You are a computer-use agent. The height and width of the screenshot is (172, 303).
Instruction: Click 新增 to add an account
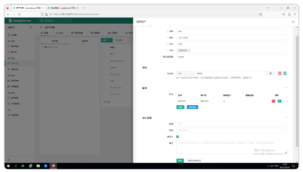[180, 107]
